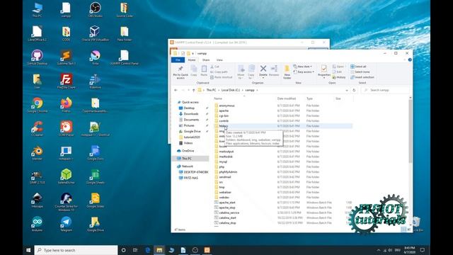Open recent locations dropdown near back arrow
The height and width of the screenshot is (255, 453).
tap(189, 90)
